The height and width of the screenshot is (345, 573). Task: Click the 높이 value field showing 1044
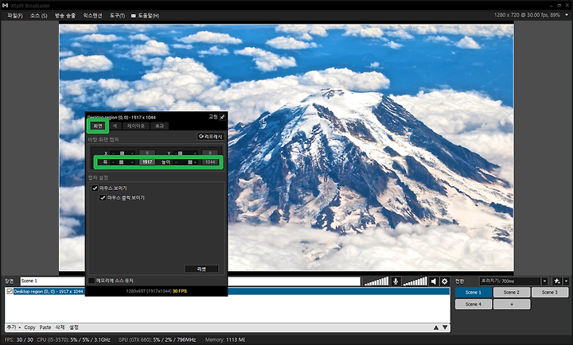(210, 162)
